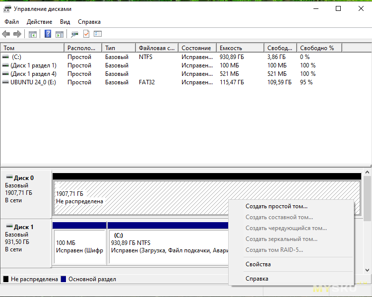This screenshot has width=372, height=297.
Task: Open Help via blue question mark icon
Action: 48,34
